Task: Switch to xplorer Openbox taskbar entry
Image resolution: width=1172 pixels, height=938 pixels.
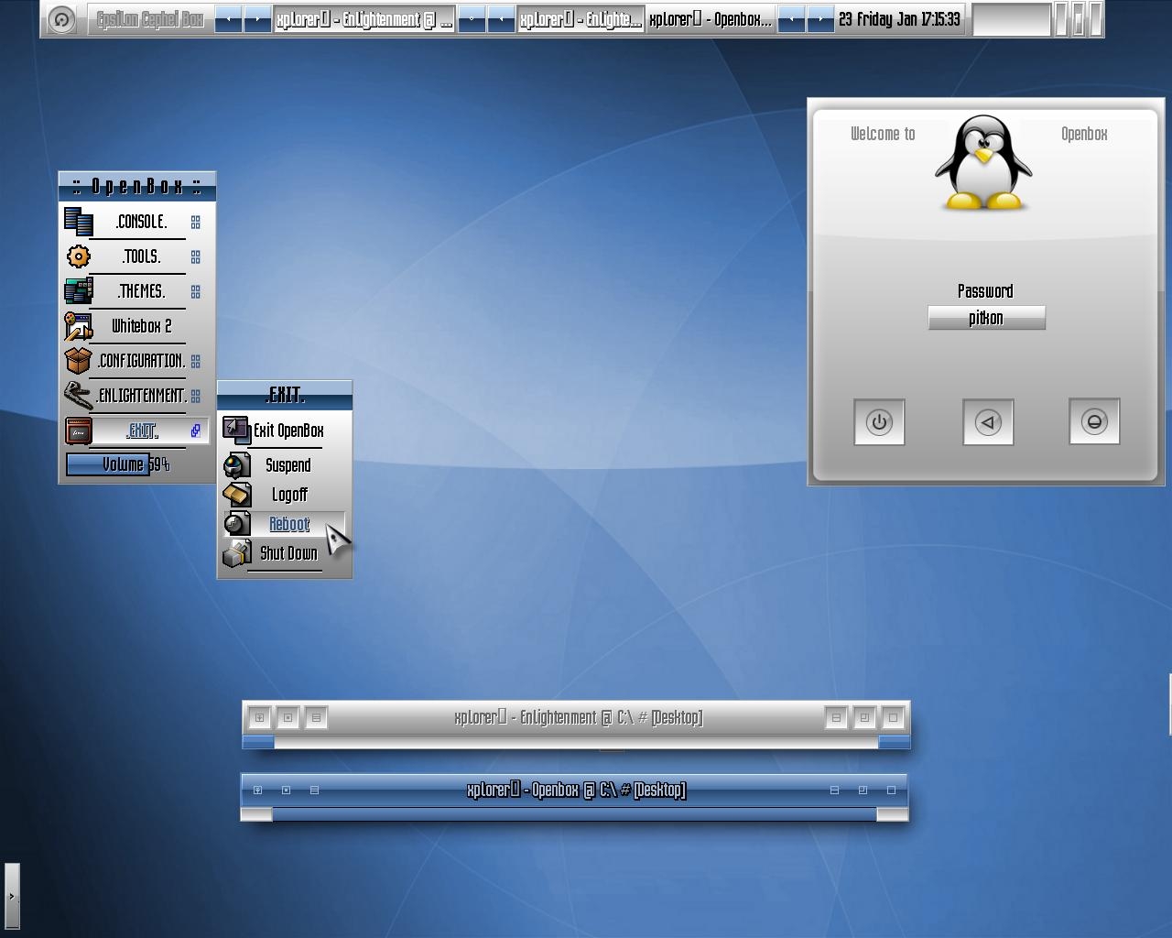Action: pos(711,19)
